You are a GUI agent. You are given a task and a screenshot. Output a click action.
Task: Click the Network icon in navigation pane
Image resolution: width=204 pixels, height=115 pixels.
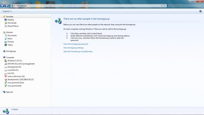(x=4, y=92)
